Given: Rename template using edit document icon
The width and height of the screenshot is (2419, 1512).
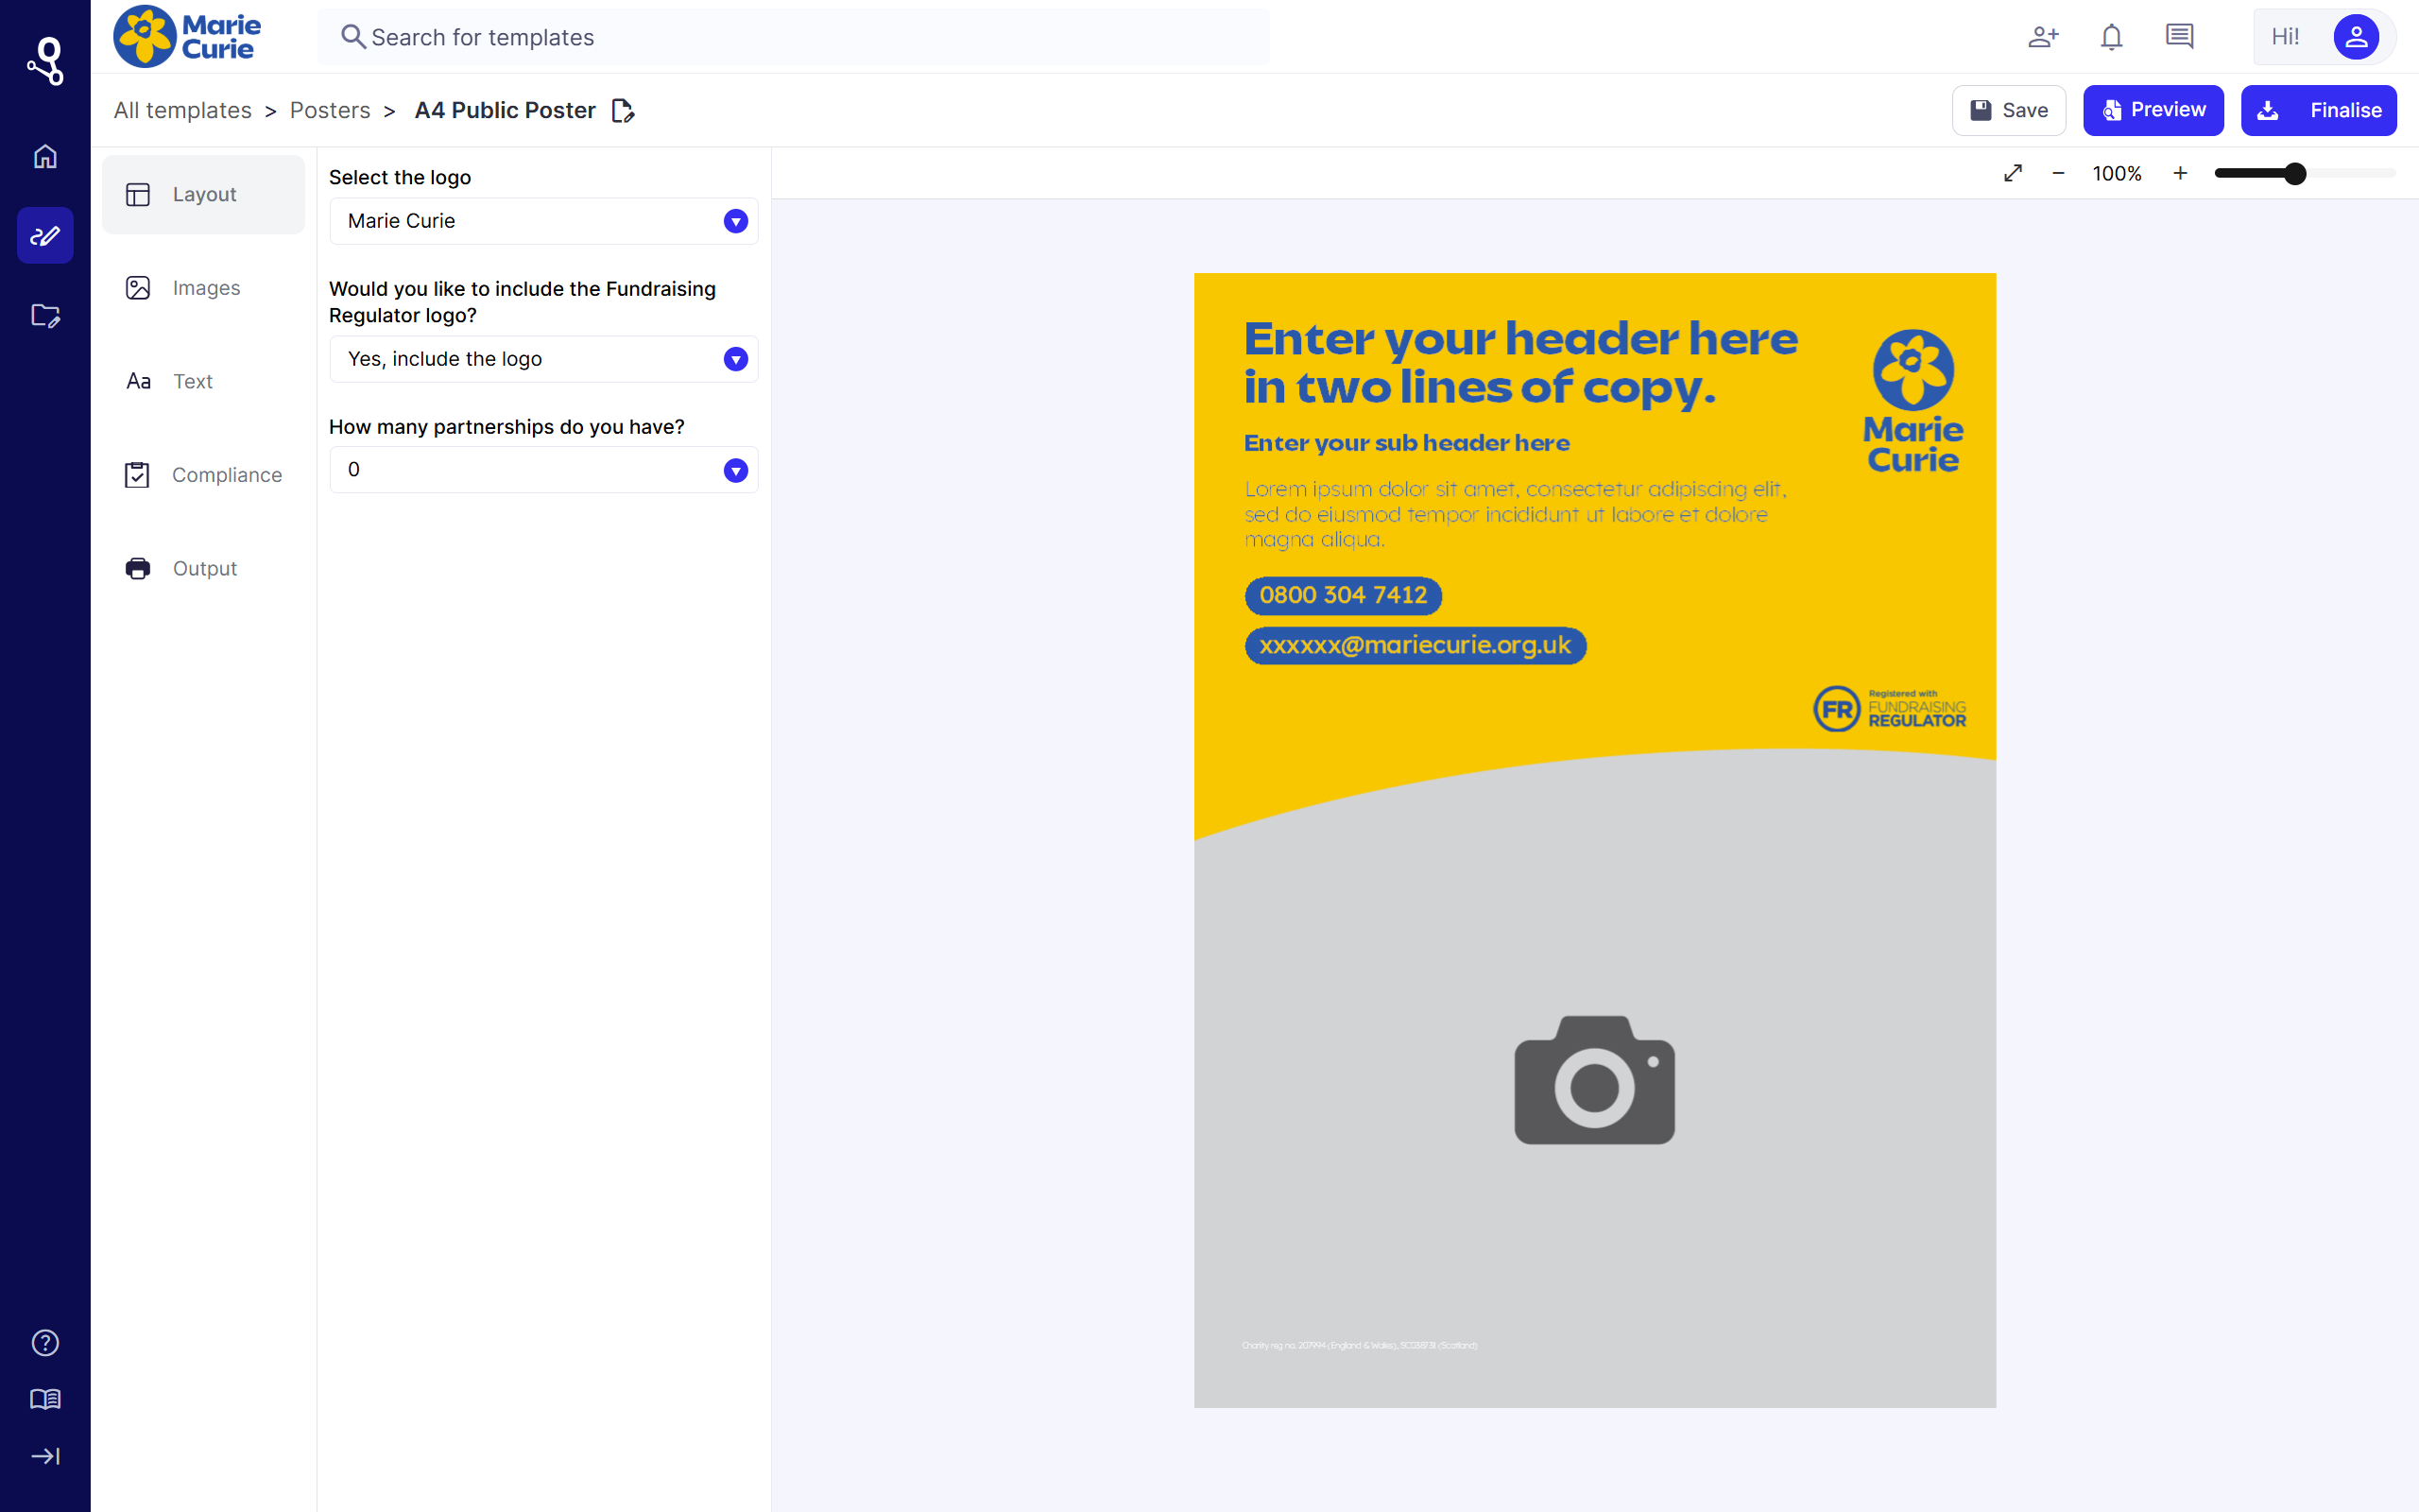Looking at the screenshot, I should [623, 110].
